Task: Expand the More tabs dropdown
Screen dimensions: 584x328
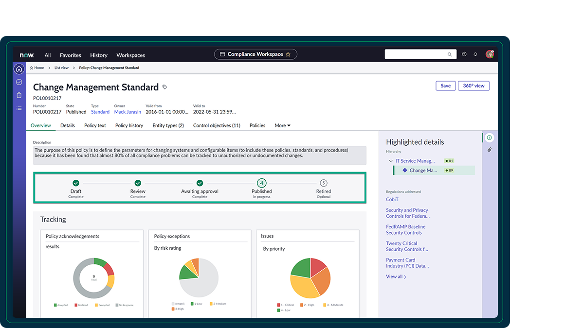Action: [x=282, y=125]
